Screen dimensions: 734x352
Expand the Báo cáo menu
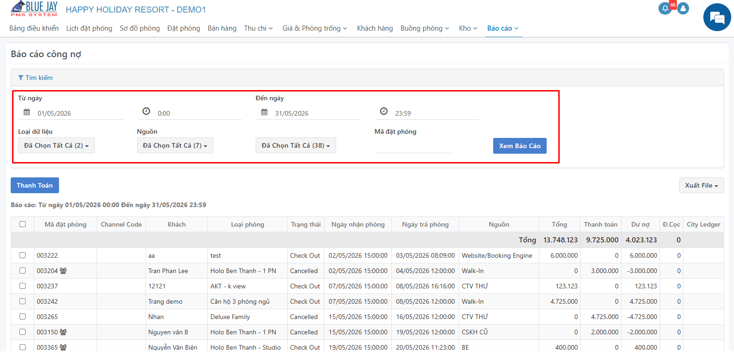pos(503,28)
